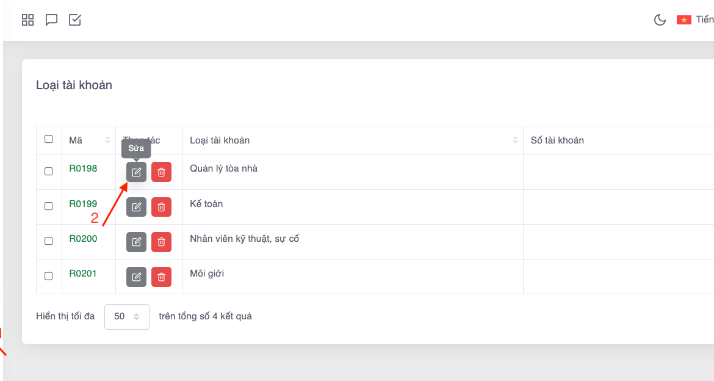Viewport: 714px width, 381px height.
Task: Delete the Quản lý tòa nhà row
Action: coord(161,172)
